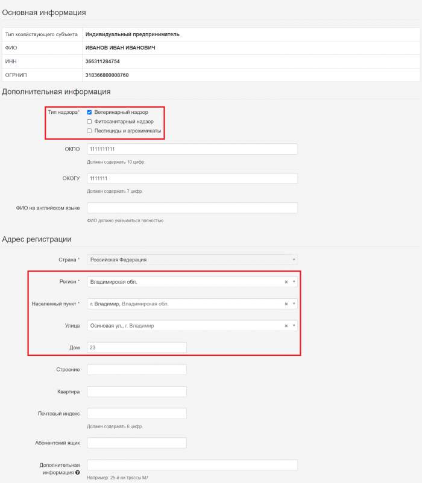Tick the Пестициды и агрохимикаты checkbox

90,131
